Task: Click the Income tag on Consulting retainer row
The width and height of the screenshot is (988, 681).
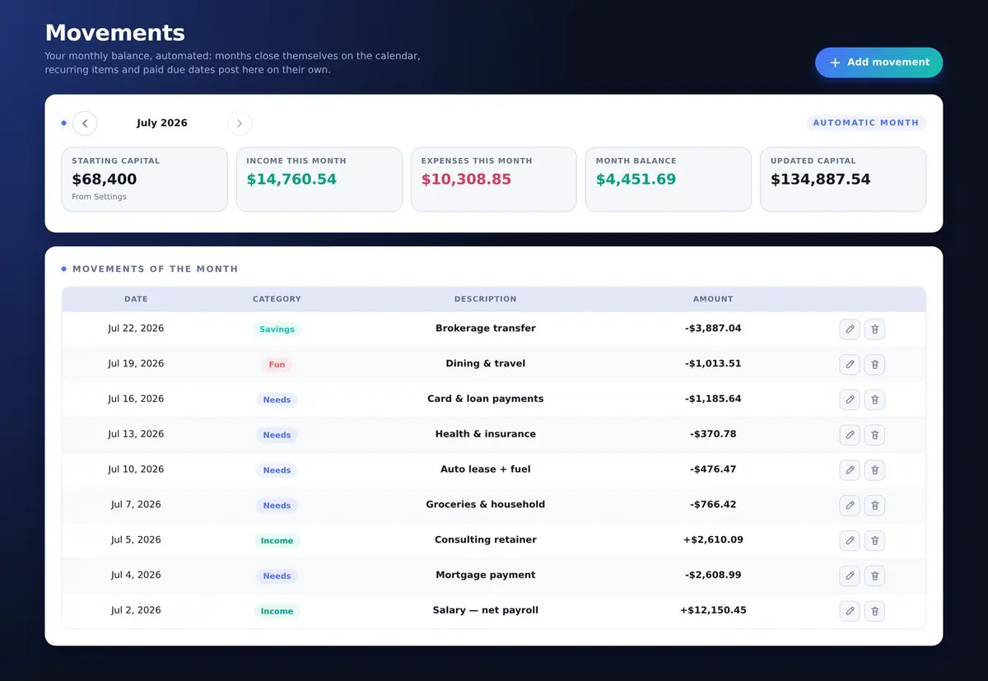Action: (x=277, y=541)
